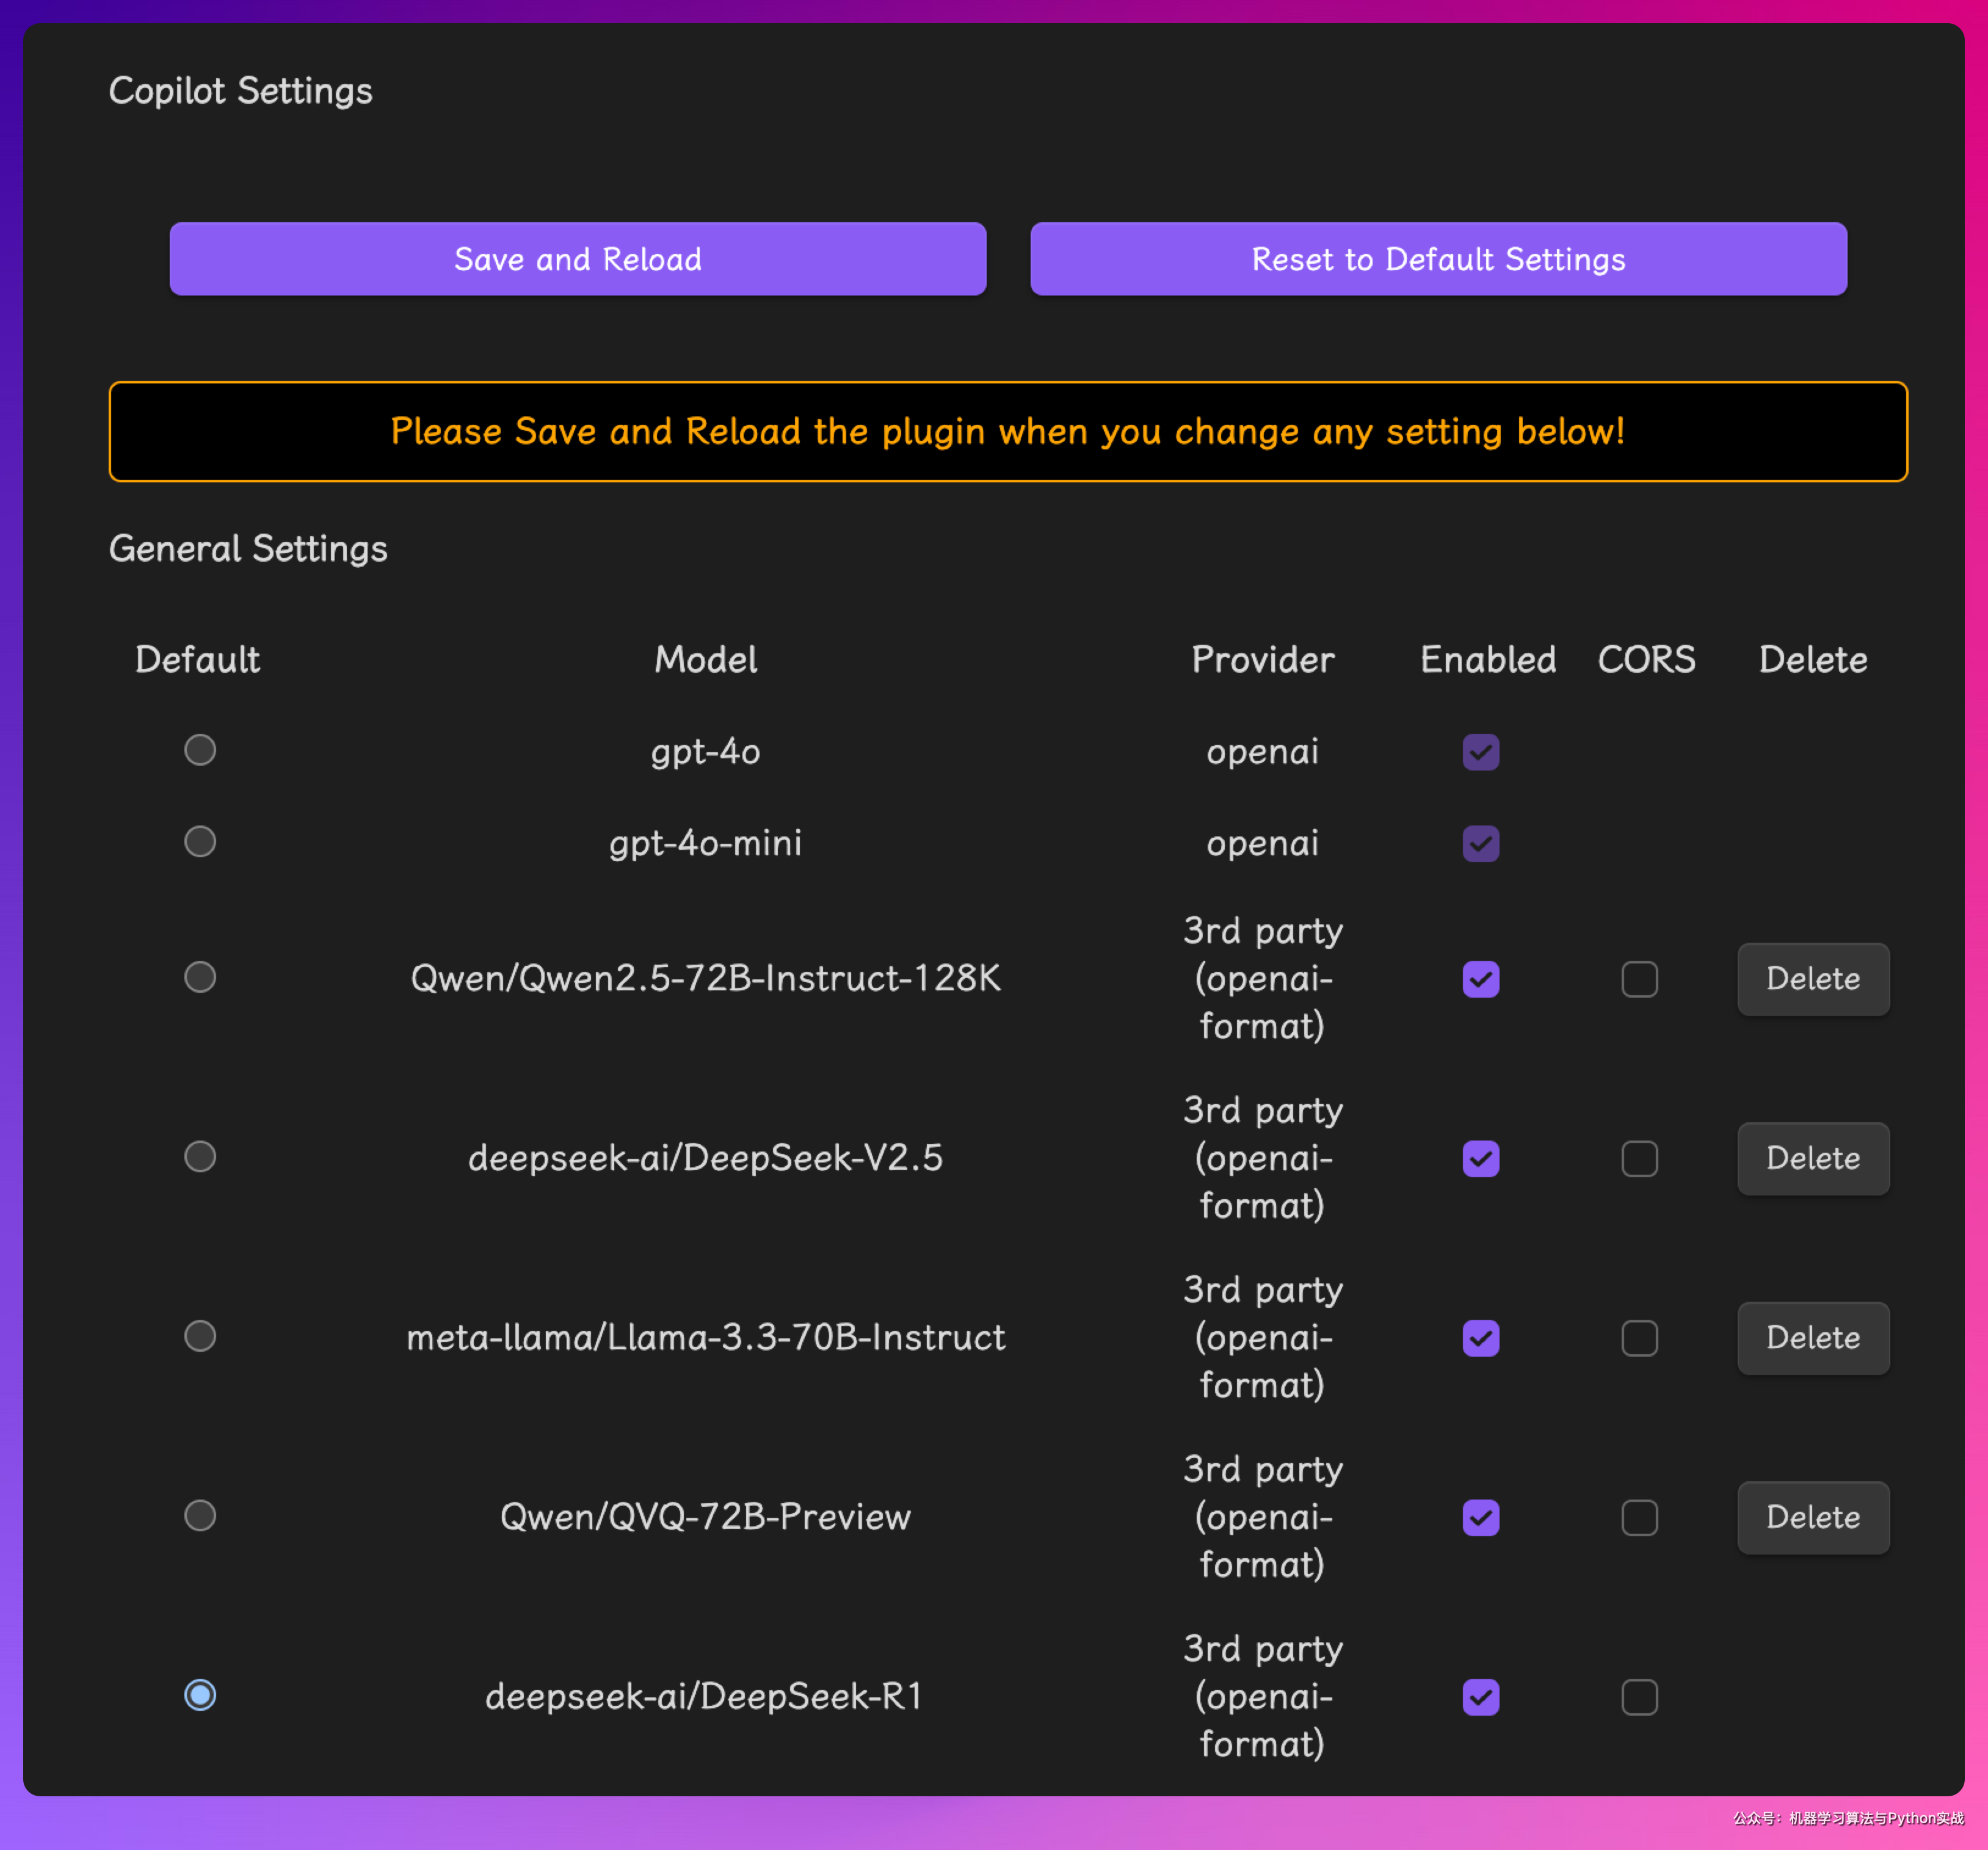Select Llama-3.3-70B-Instruct default radio
The image size is (1988, 1850).
click(x=200, y=1336)
